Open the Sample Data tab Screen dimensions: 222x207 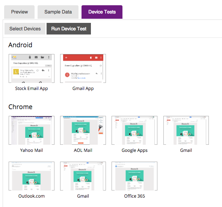point(58,12)
